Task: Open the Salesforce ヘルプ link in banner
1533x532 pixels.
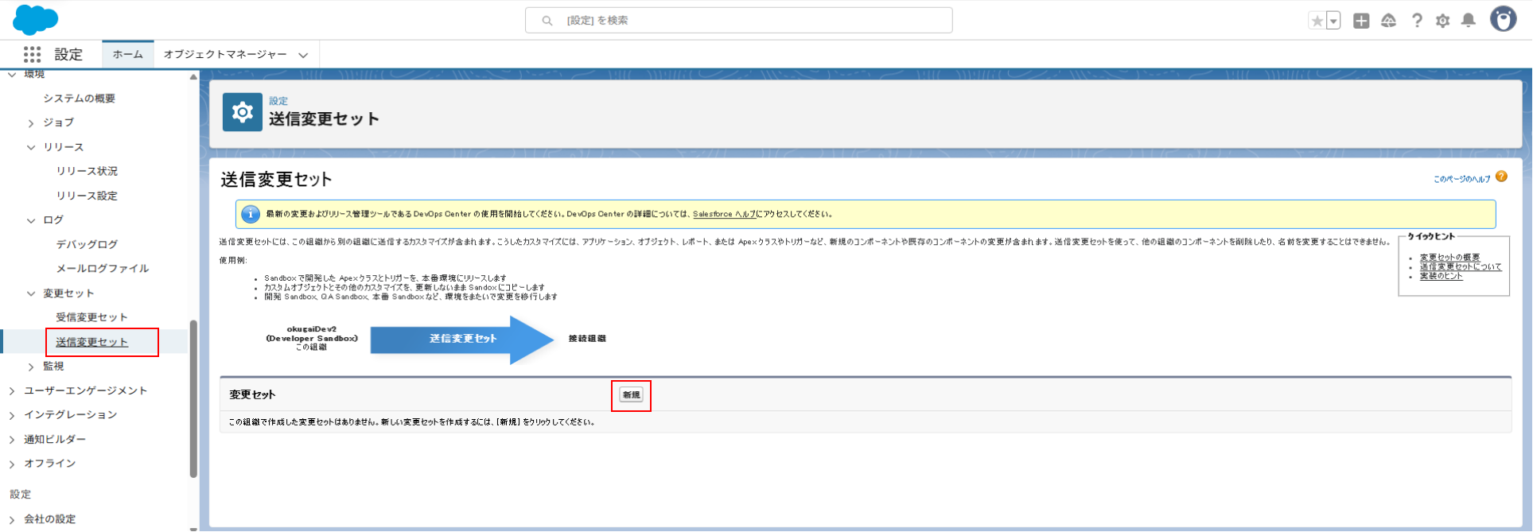Action: click(723, 214)
